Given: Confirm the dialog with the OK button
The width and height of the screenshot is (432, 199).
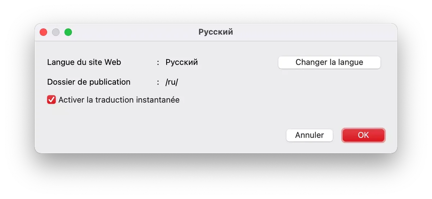Looking at the screenshot, I should point(363,135).
